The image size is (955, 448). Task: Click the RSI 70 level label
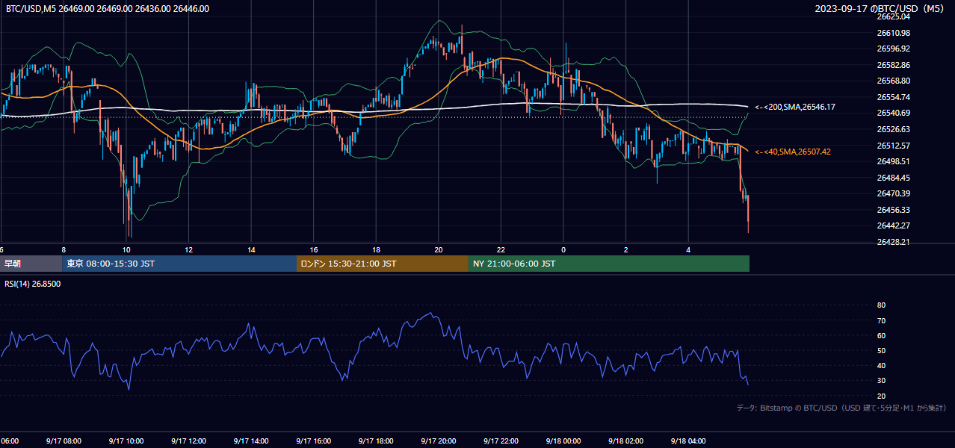(x=881, y=320)
